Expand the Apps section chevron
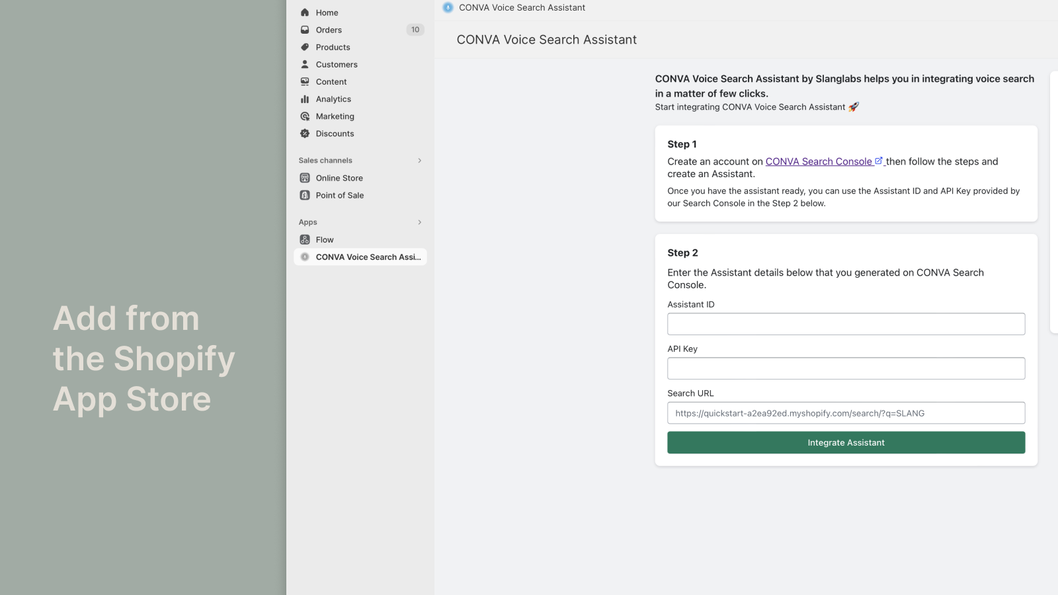The height and width of the screenshot is (595, 1058). tap(419, 222)
